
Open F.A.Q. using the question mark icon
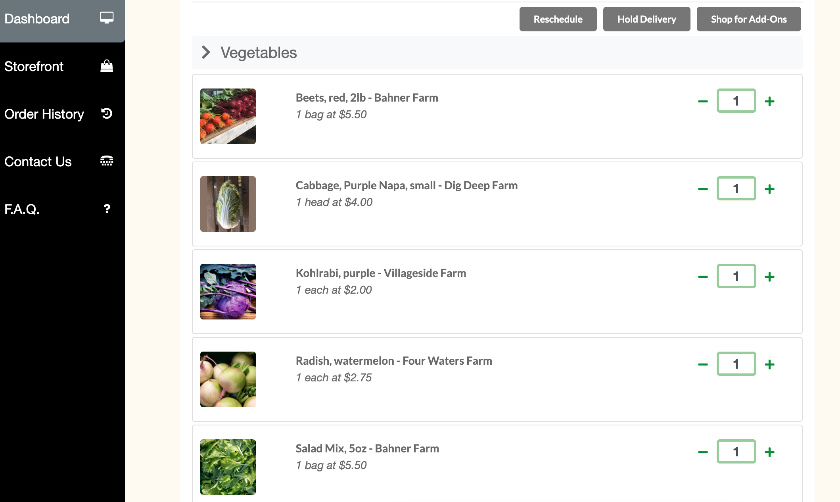[106, 209]
